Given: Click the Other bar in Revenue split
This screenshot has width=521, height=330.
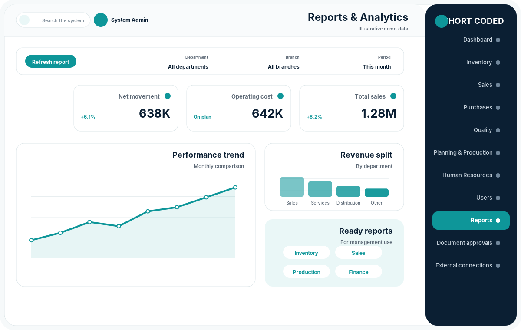Looking at the screenshot, I should (376, 192).
